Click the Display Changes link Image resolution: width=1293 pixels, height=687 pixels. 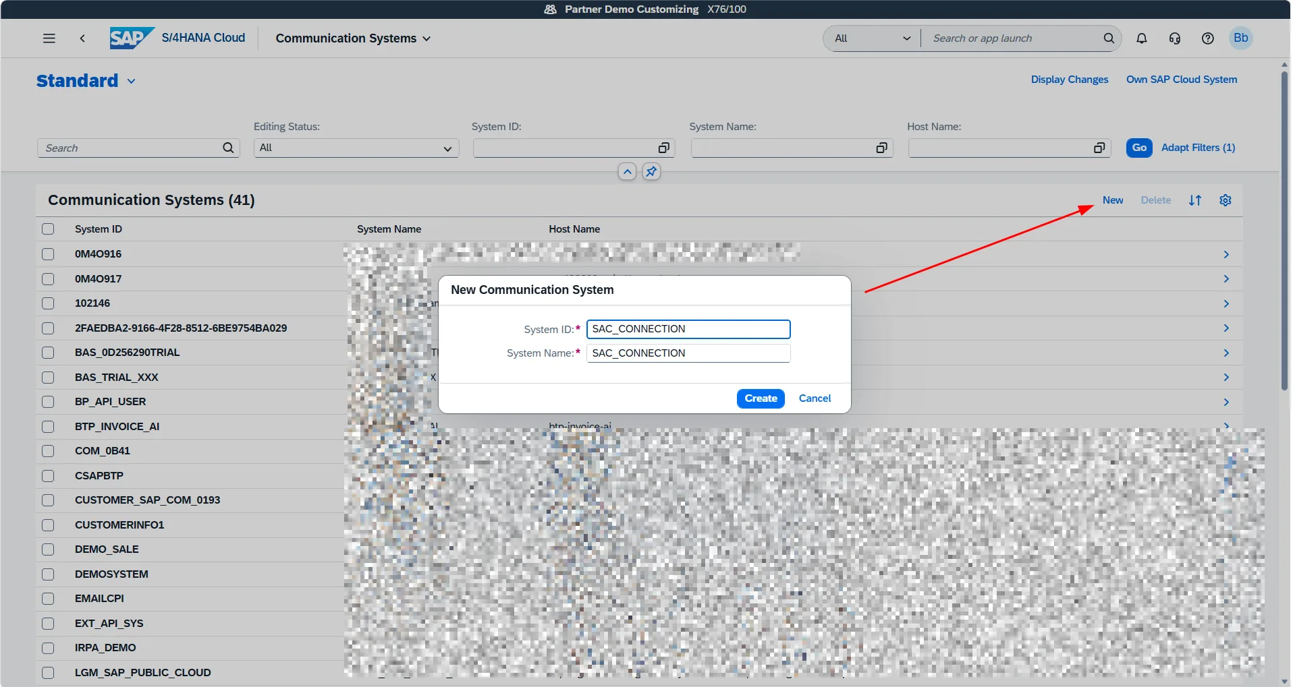(x=1070, y=80)
